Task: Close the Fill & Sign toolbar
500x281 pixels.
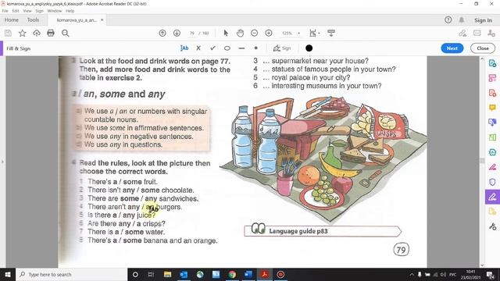Action: (x=483, y=48)
